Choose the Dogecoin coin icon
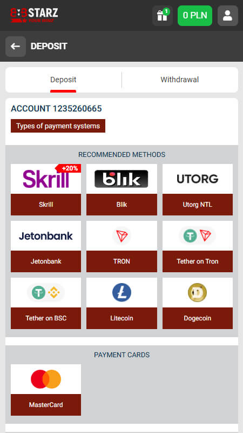 (x=197, y=293)
